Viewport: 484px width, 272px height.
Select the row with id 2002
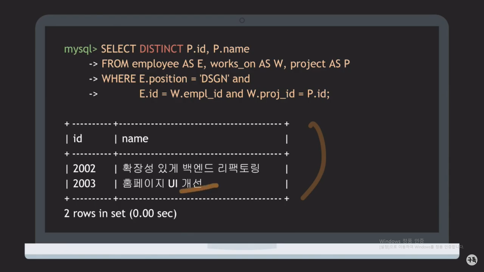pos(84,168)
